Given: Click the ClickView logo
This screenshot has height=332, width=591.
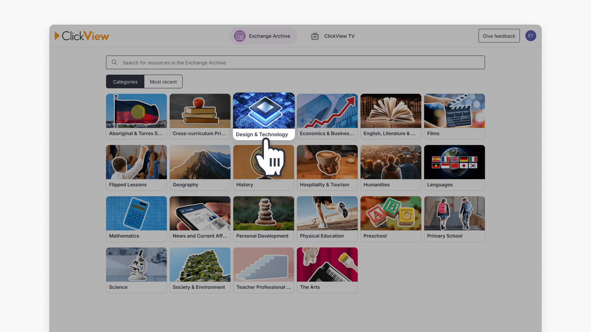Looking at the screenshot, I should tap(82, 36).
